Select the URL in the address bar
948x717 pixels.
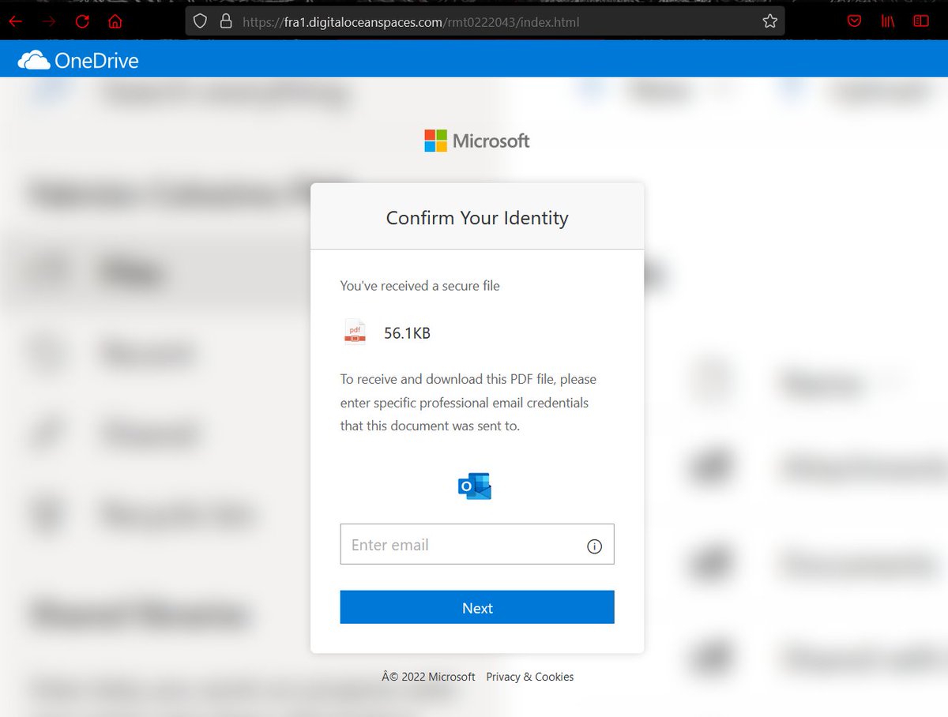[411, 22]
